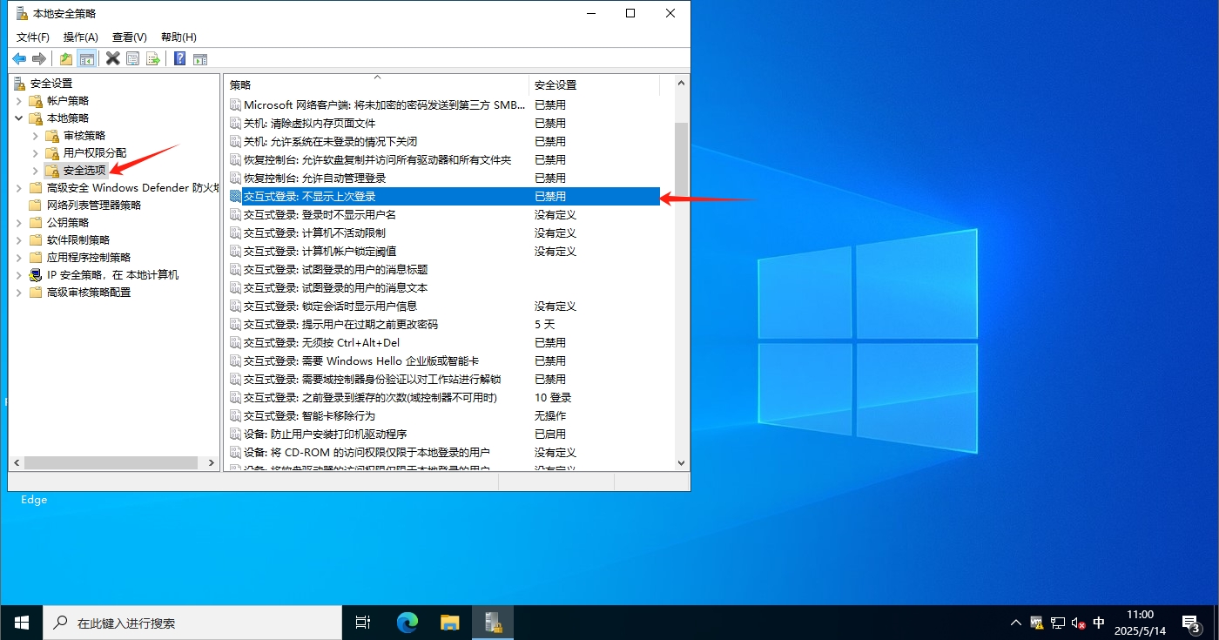Toggle the show/hide console tree icon

pyautogui.click(x=86, y=58)
